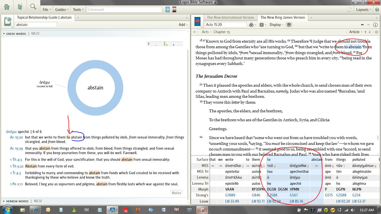Open Microsoft Word from the taskbar

click(x=164, y=210)
